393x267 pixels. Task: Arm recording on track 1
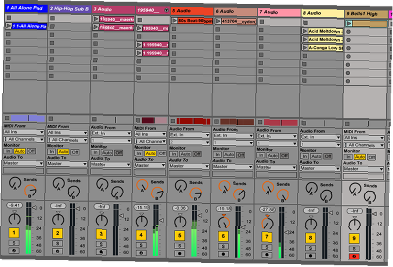[x=14, y=250]
